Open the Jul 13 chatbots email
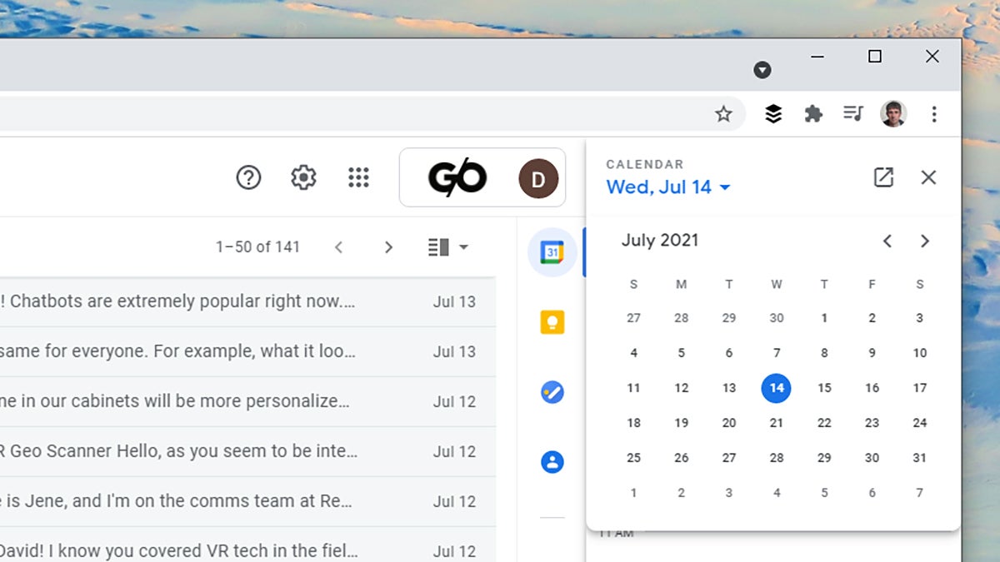 tap(208, 301)
